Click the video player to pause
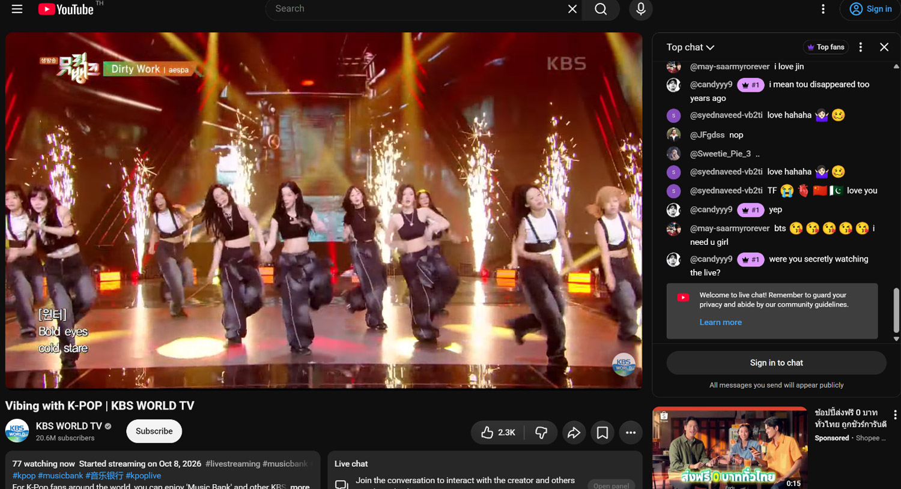 point(324,211)
